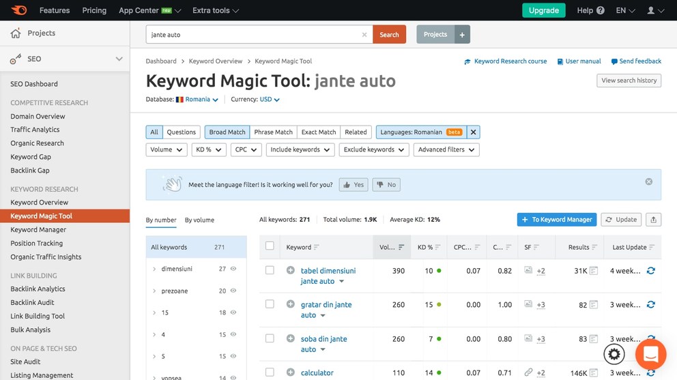The image size is (677, 380).
Task: Click the orange Search button
Action: [x=389, y=35]
